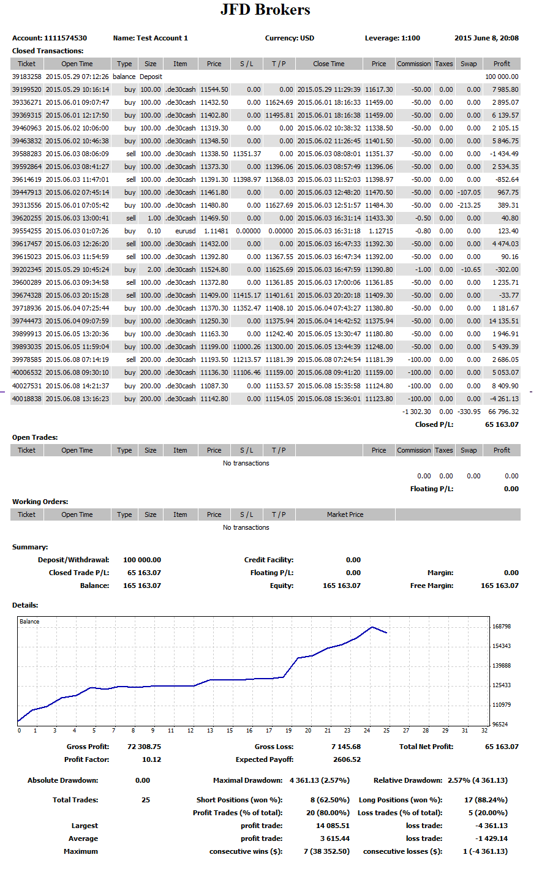Click the profit value 14 135.51
This screenshot has height=874, width=539.
[503, 321]
